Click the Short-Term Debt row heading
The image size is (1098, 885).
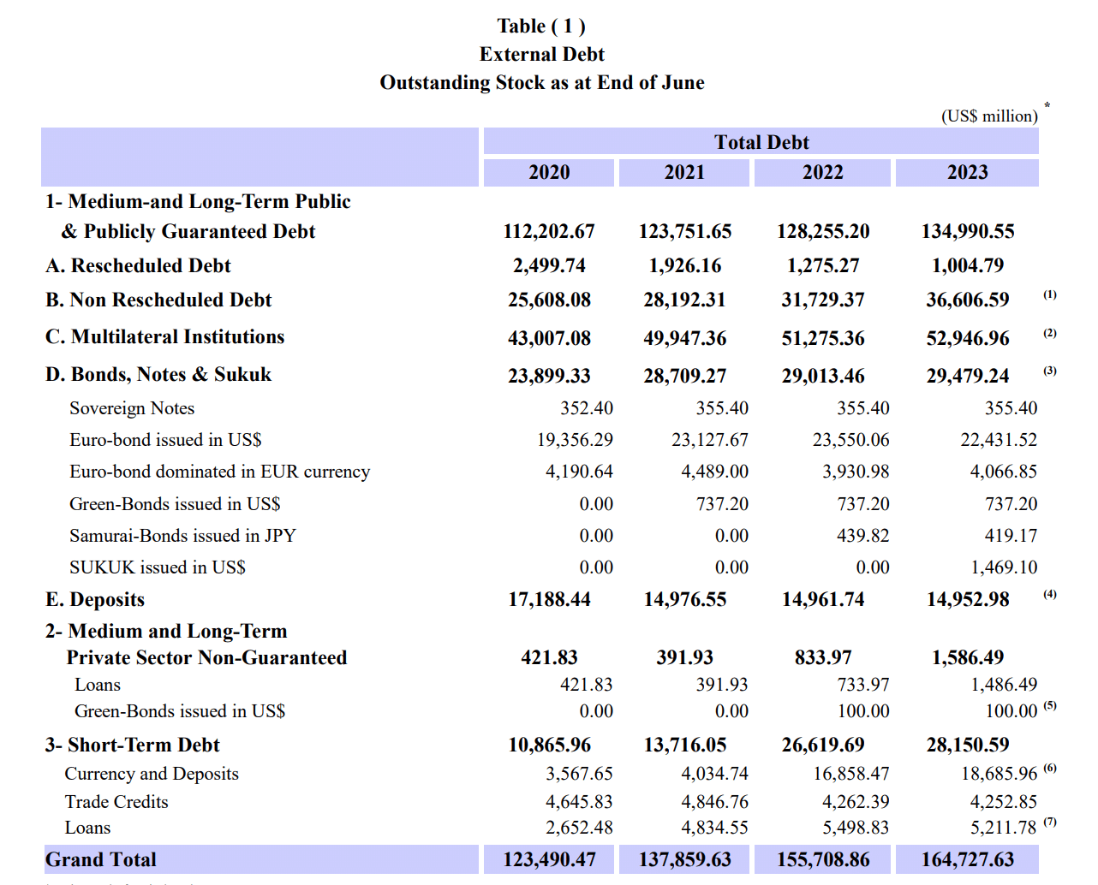pos(133,745)
